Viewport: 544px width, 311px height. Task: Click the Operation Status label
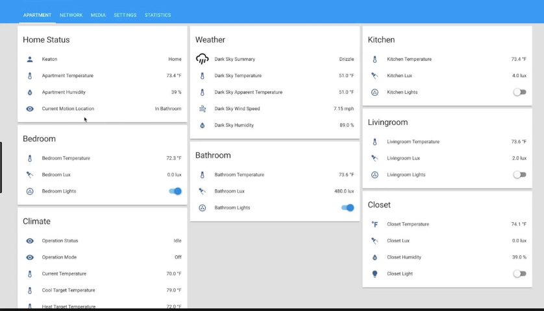point(60,240)
